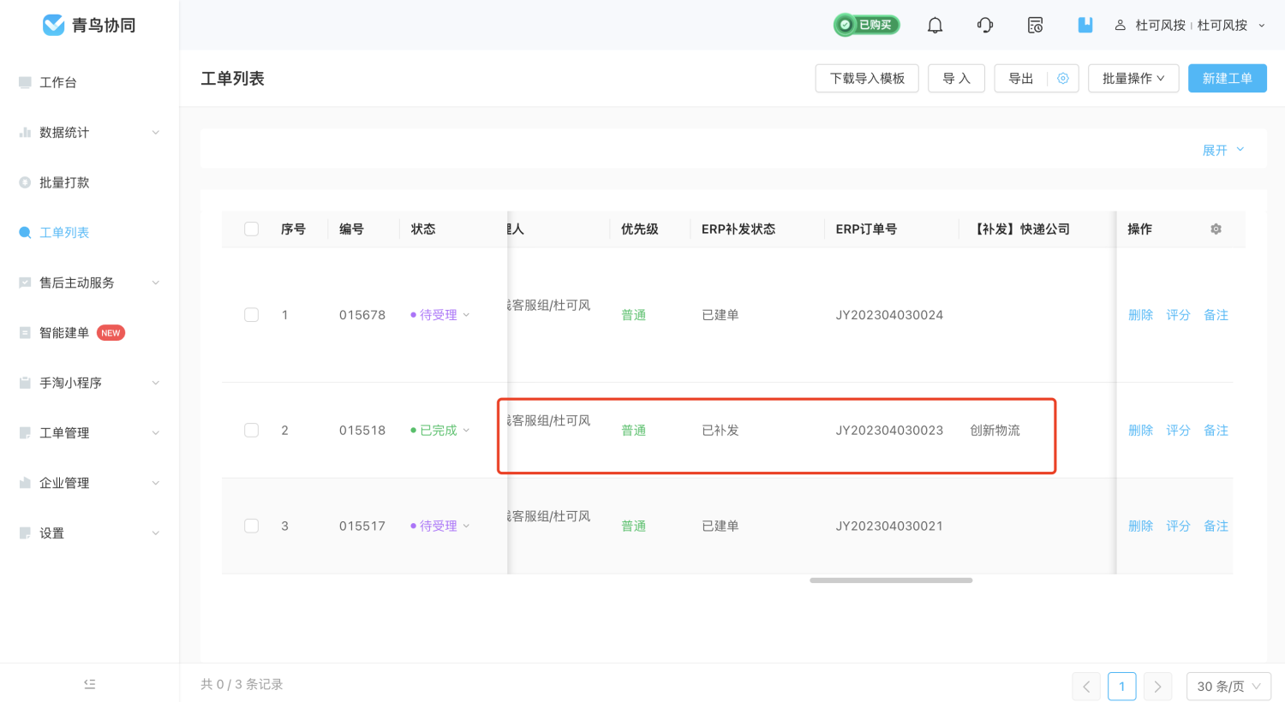Click 备注 for order 015517
This screenshot has height=702, width=1285.
pyautogui.click(x=1216, y=526)
